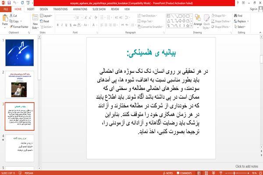Open Text Direction dropdown

click(x=147, y=16)
